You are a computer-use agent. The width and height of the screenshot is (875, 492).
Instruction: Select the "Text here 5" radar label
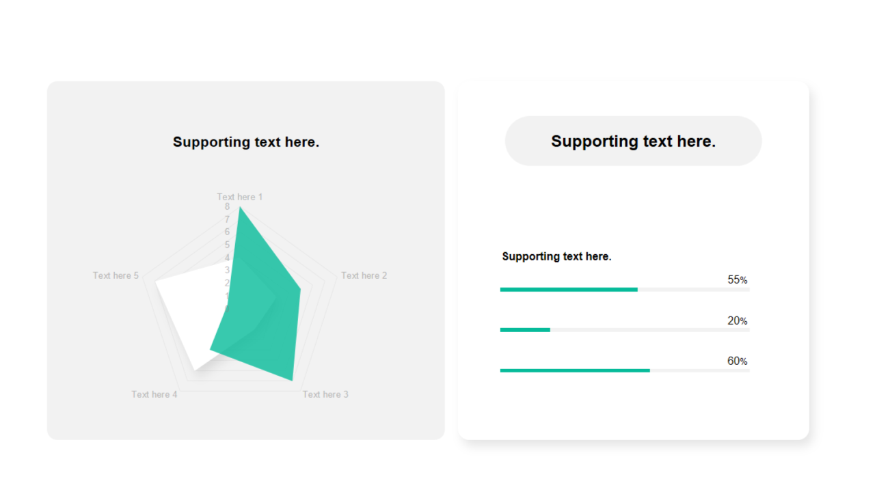point(116,275)
